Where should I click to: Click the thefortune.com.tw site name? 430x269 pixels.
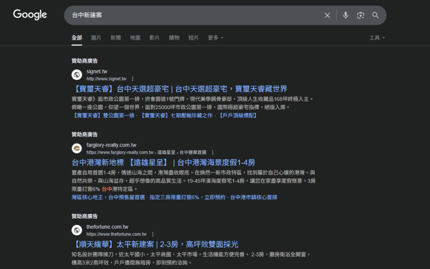pyautogui.click(x=107, y=227)
